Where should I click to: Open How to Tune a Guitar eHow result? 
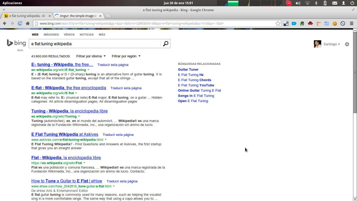67,181
